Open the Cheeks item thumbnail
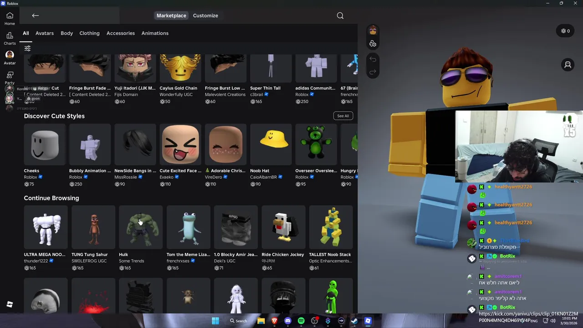Viewport: 583px width, 328px height. pos(45,145)
